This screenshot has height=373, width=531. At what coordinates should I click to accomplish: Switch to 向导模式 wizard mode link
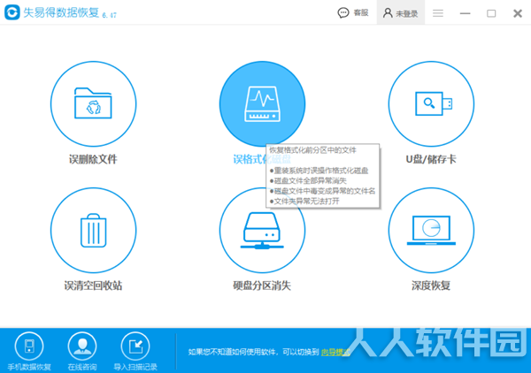pyautogui.click(x=335, y=353)
